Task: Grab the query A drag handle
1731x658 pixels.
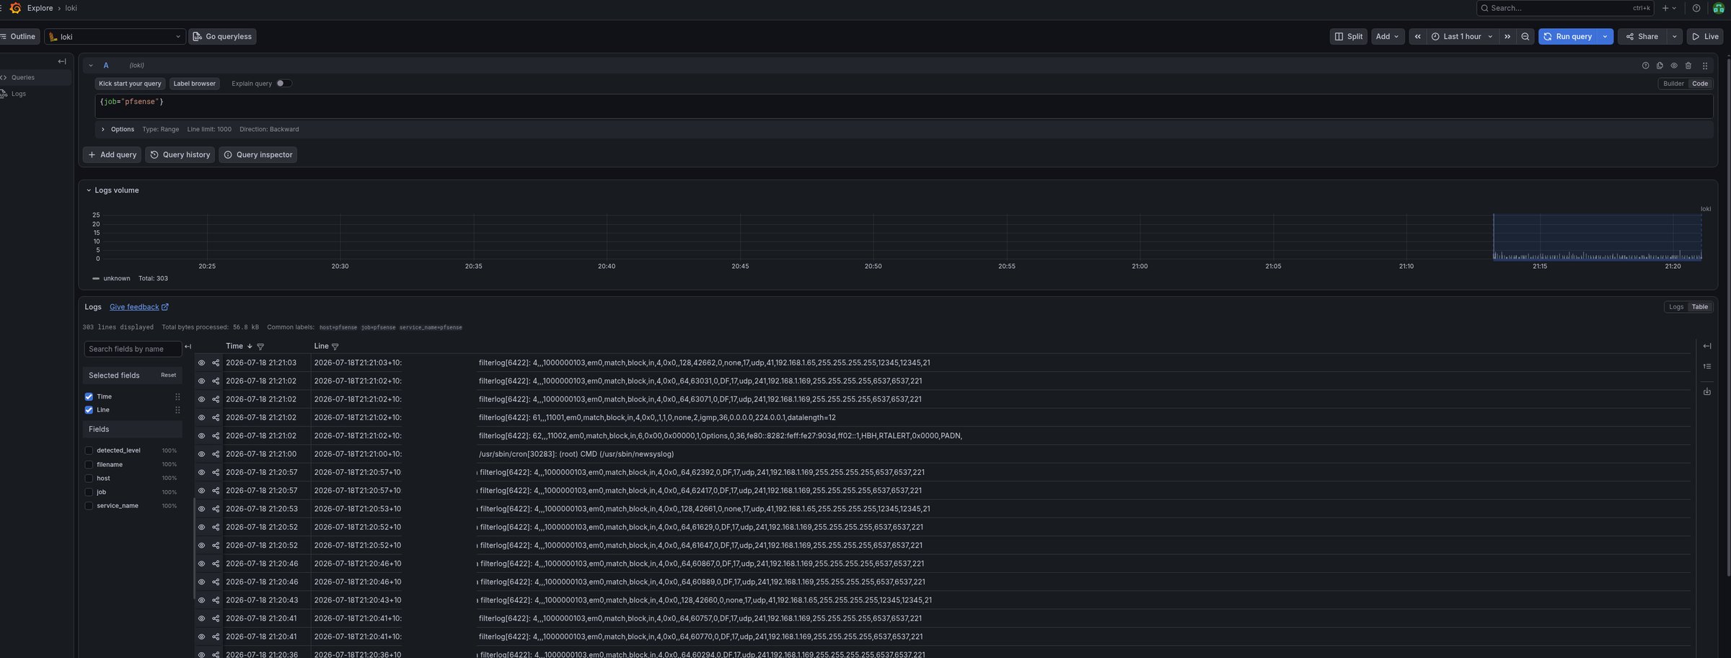Action: [x=1705, y=66]
